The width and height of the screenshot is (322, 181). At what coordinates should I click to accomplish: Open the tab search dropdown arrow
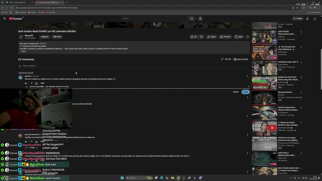tap(3, 2)
